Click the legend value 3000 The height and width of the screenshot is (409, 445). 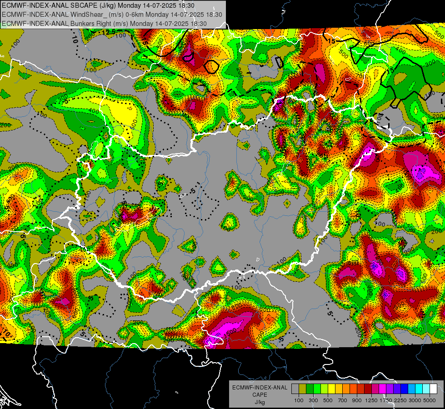coord(415,400)
